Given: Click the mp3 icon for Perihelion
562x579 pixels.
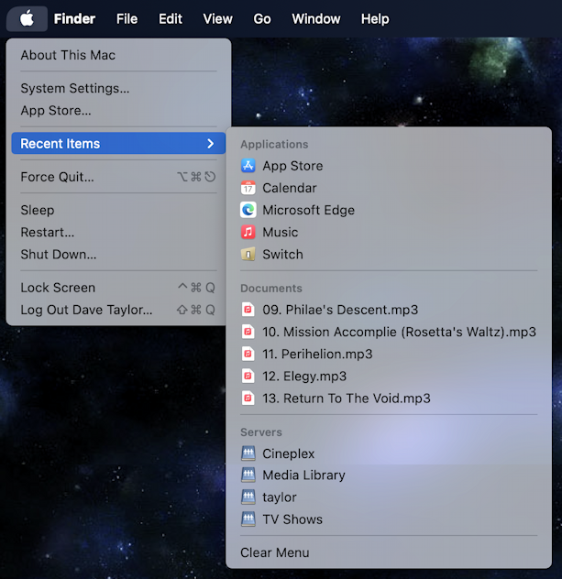Looking at the screenshot, I should click(x=248, y=354).
